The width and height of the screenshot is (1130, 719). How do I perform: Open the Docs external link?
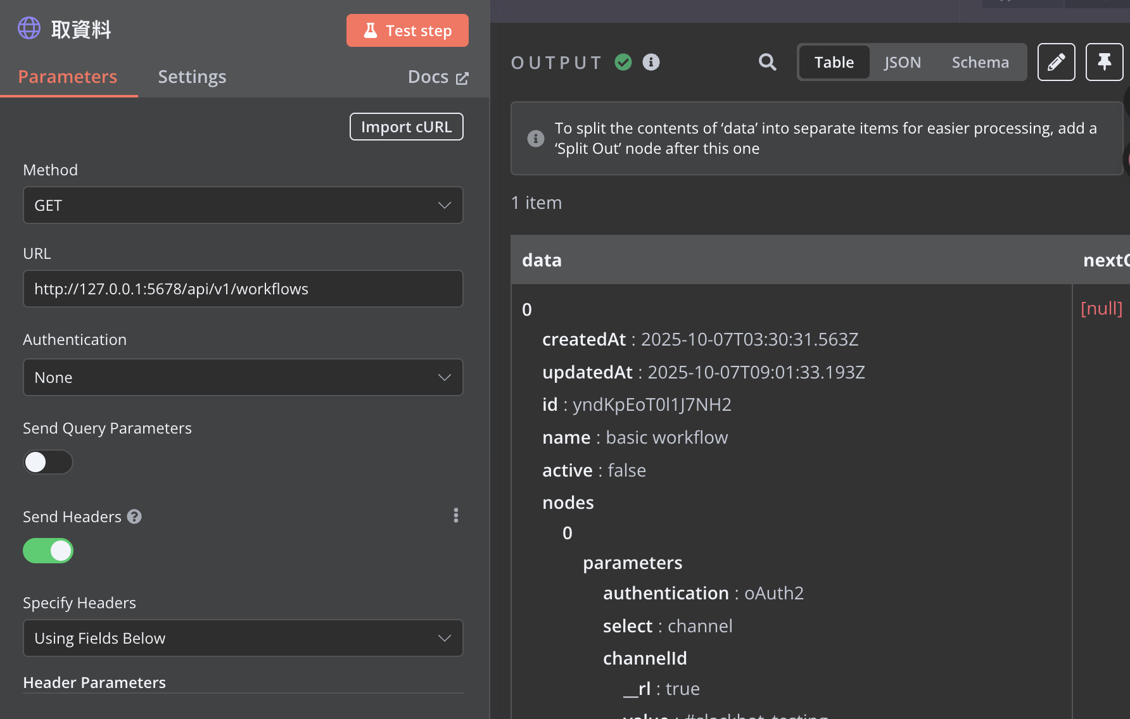click(438, 77)
